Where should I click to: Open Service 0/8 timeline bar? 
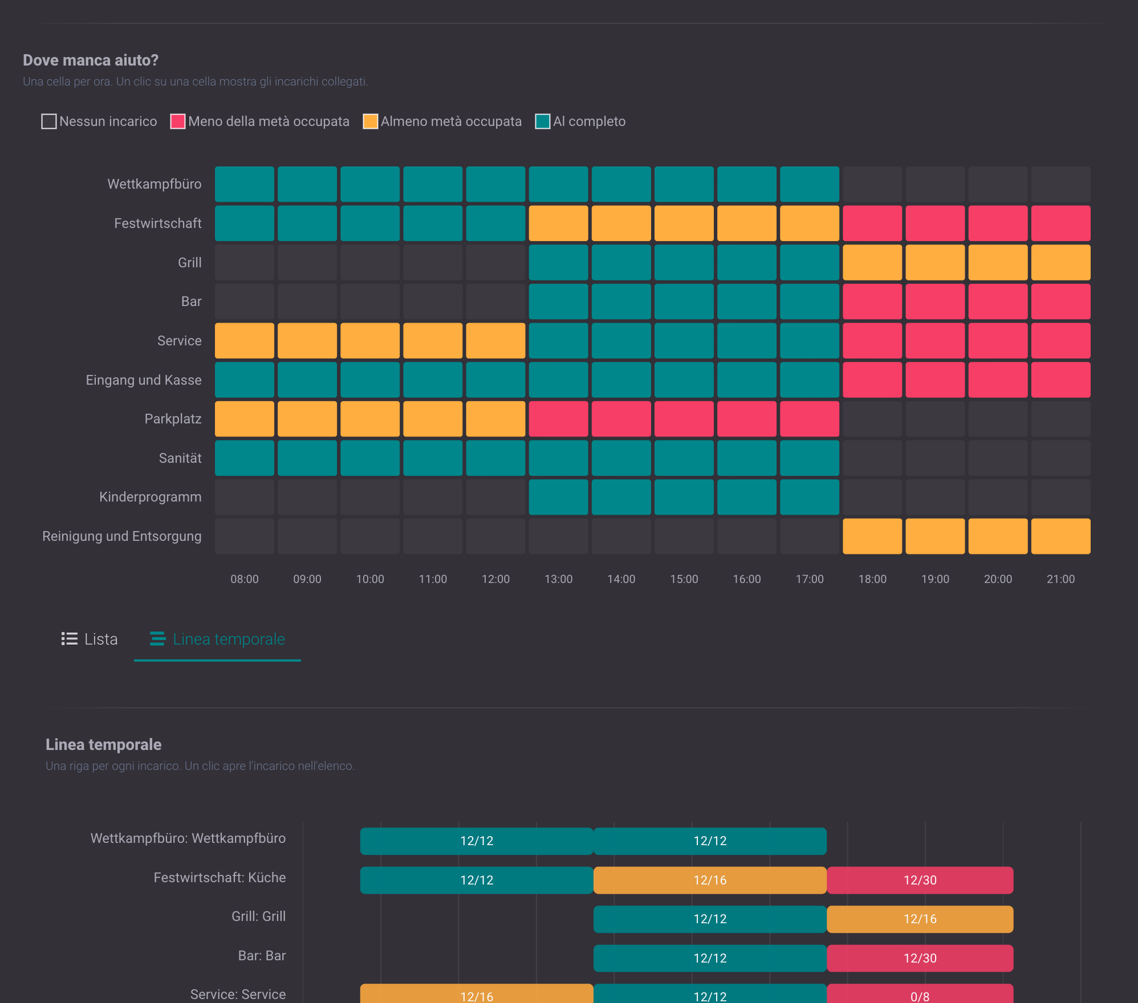pyautogui.click(x=920, y=994)
